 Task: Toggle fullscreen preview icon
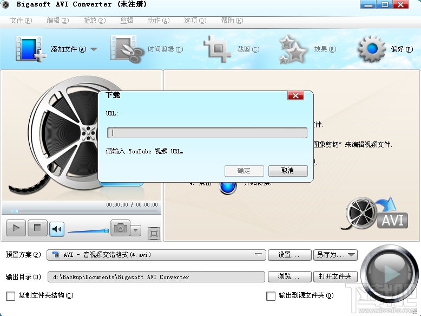pyautogui.click(x=154, y=233)
